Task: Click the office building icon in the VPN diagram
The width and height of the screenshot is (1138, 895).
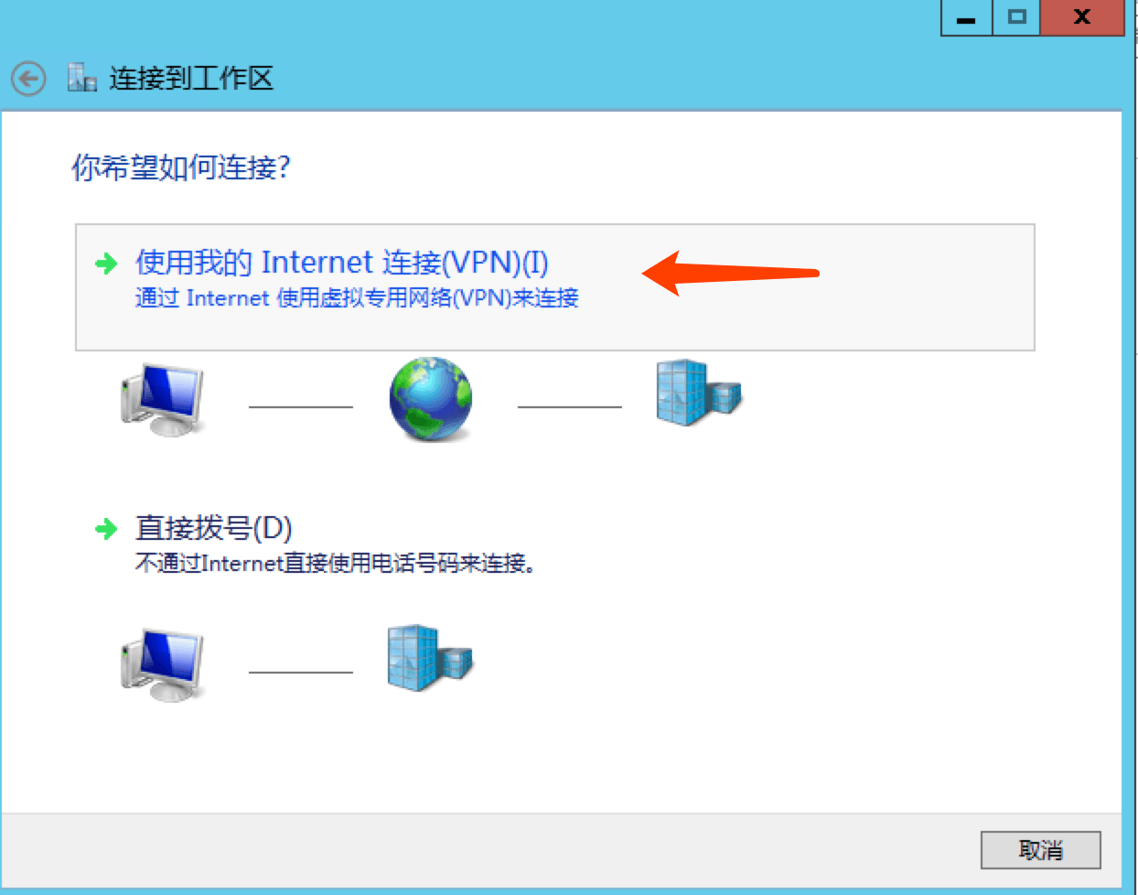Action: pyautogui.click(x=699, y=393)
